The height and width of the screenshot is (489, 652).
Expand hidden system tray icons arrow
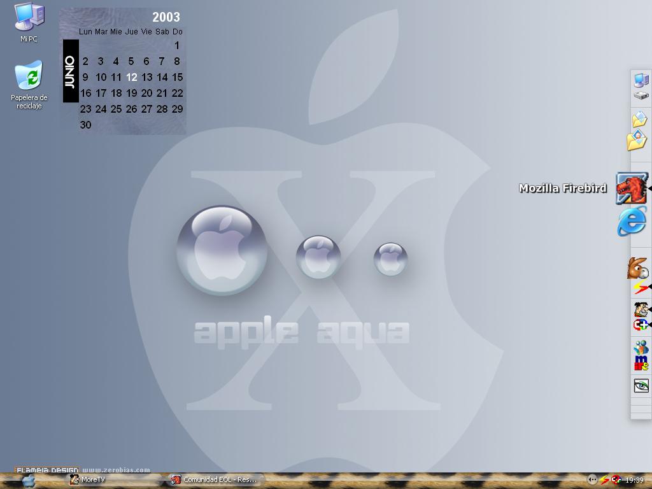coord(592,480)
